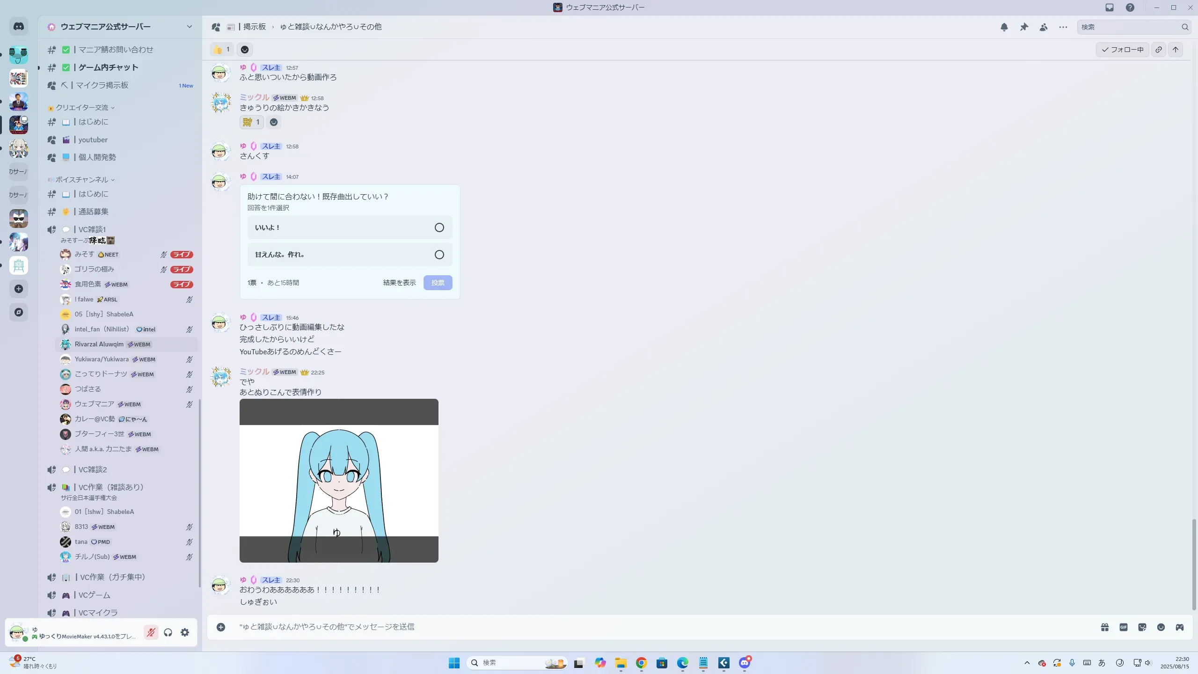This screenshot has width=1198, height=674.
Task: Show pinned messages
Action: 1024,27
